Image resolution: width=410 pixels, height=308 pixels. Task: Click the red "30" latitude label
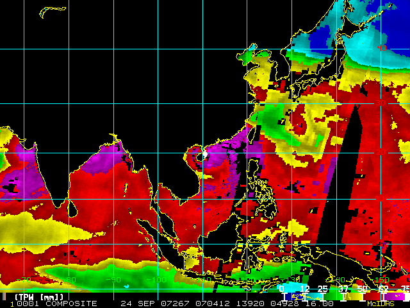coord(381,103)
